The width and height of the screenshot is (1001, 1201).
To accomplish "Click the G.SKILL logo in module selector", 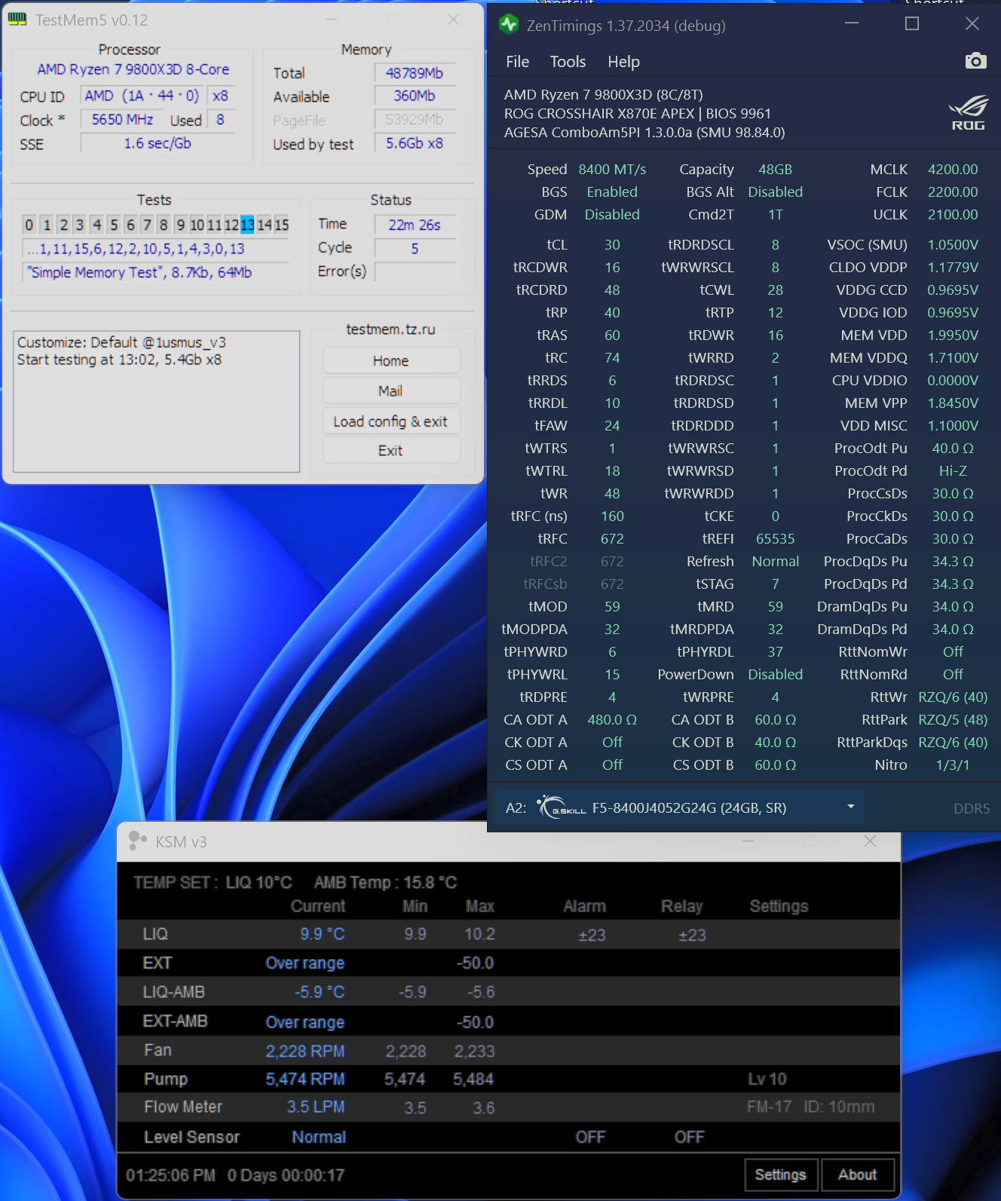I will point(561,807).
